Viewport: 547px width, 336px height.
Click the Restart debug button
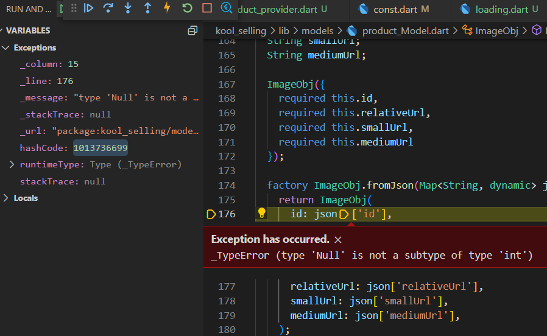(188, 8)
